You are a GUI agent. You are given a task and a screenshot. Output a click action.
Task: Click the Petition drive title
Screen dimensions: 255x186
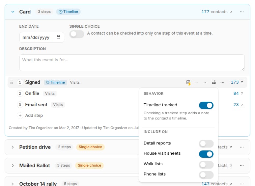pos(35,147)
